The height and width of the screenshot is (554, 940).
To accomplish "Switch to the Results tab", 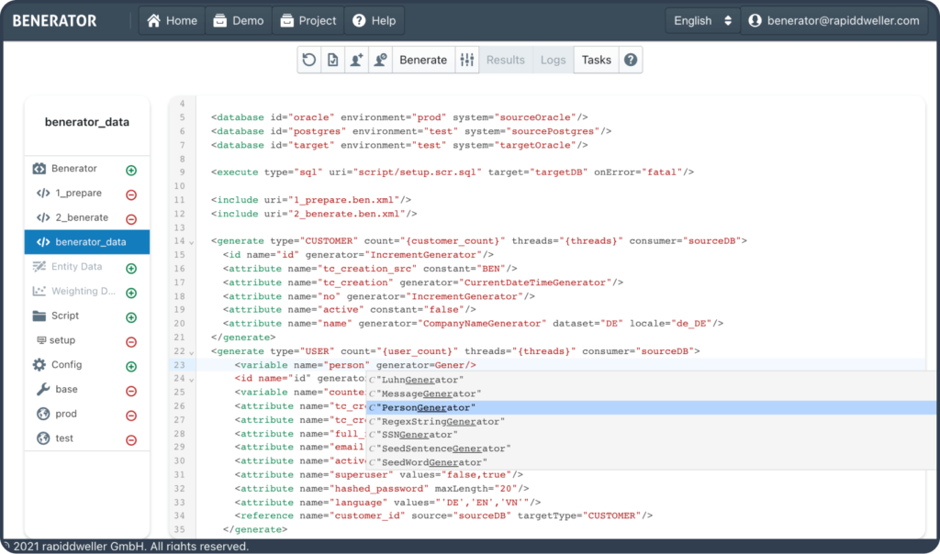I will [x=506, y=60].
